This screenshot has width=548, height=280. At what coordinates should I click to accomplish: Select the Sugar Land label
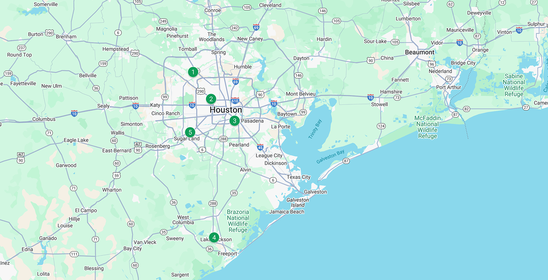186,139
